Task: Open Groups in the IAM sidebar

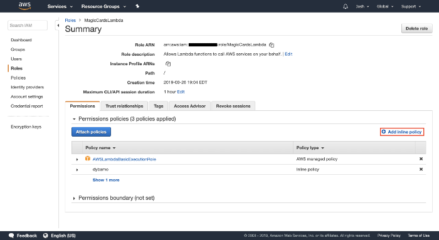Action: 18,50
